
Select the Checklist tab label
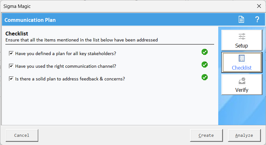242,68
